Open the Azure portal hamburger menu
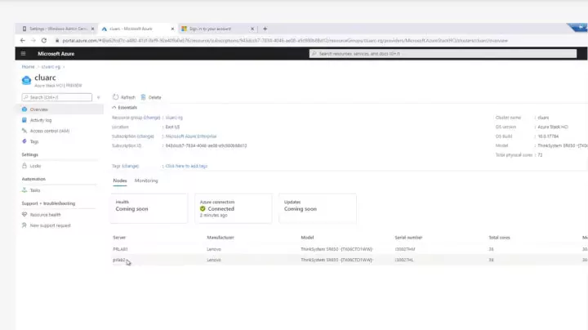 coord(23,54)
